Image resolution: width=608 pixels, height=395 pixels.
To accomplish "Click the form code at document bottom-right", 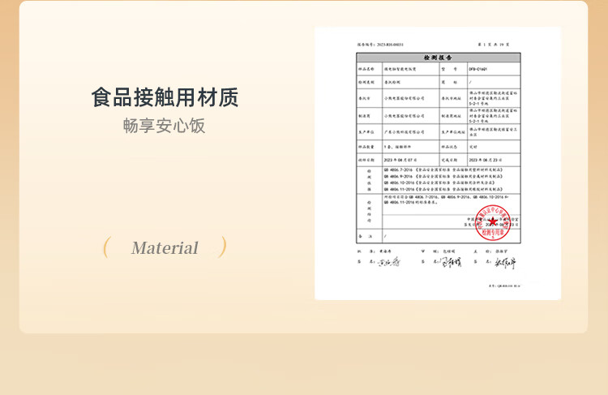I will click(504, 286).
